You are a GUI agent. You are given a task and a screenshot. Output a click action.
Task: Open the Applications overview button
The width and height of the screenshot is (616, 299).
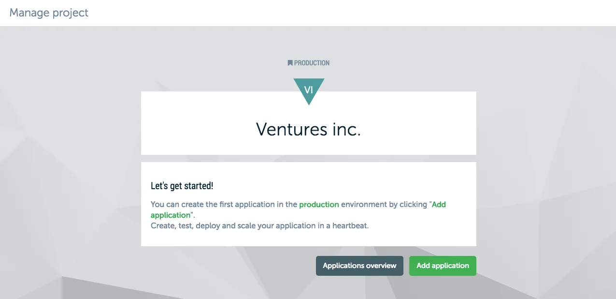point(359,266)
